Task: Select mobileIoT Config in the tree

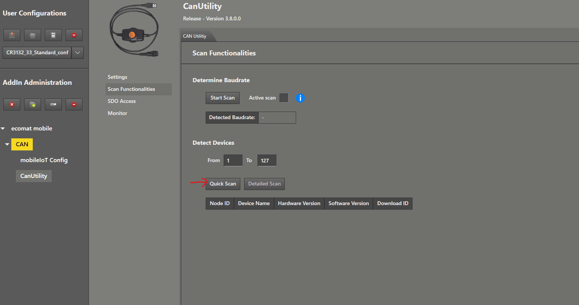Action: [44, 160]
